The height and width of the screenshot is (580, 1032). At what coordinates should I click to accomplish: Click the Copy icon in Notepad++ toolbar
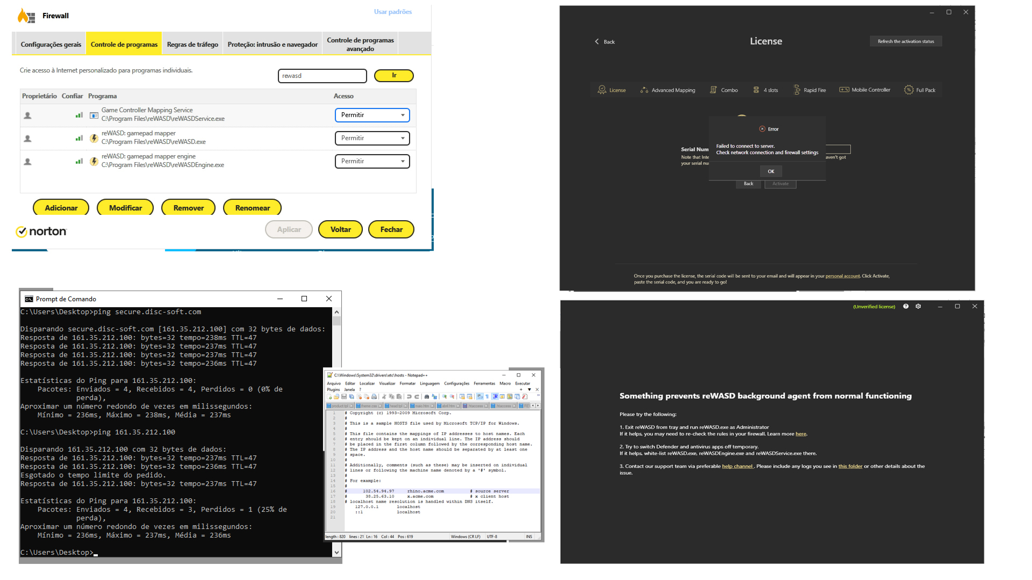(392, 397)
